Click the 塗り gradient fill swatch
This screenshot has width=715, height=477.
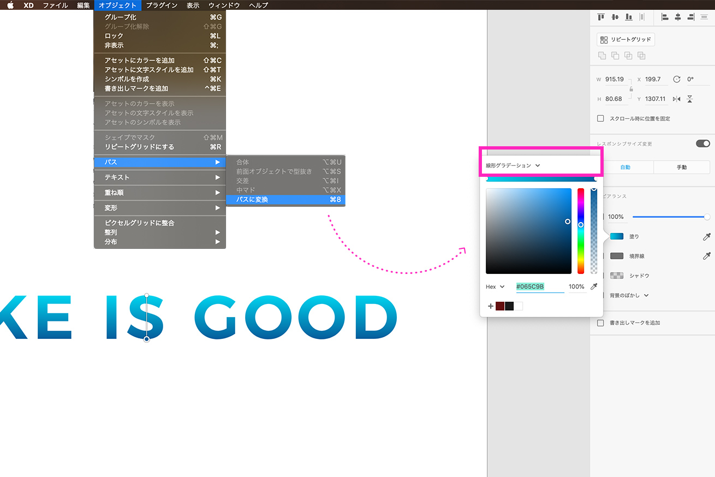tap(617, 236)
